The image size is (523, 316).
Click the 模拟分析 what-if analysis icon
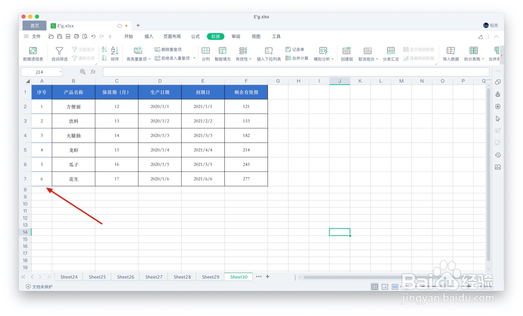[x=323, y=51]
